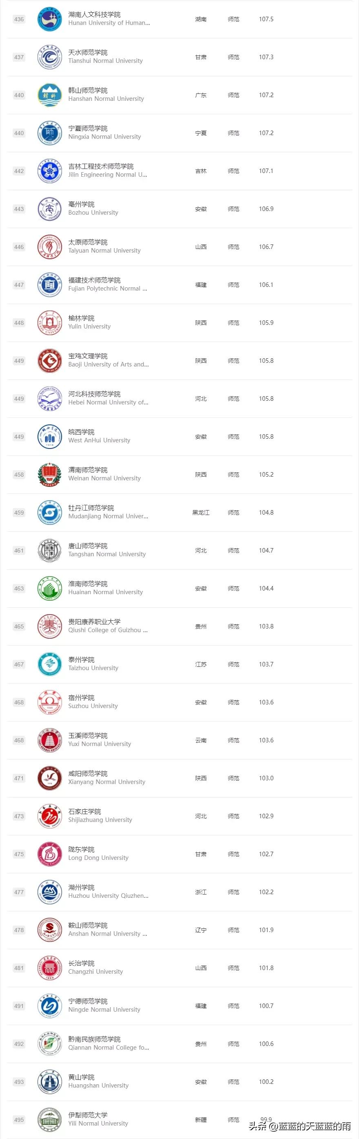Click the Yulin University red emblem
Viewport: 359px width, 1139px height.
49,323
